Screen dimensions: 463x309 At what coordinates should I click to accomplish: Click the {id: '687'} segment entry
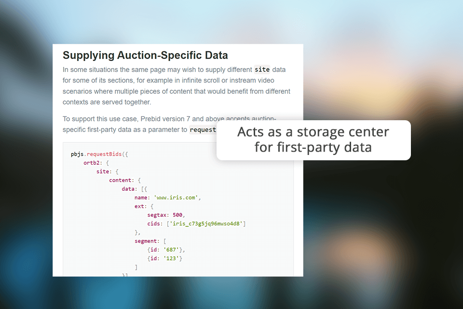click(166, 250)
